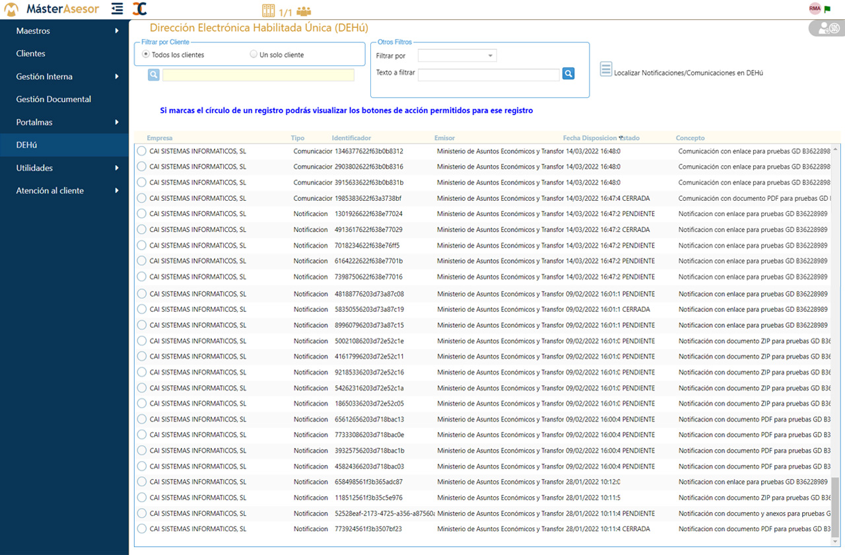
Task: Run the text filter search button
Action: point(568,74)
